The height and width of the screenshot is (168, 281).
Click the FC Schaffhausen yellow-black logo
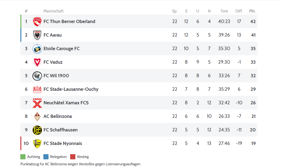tap(37, 130)
